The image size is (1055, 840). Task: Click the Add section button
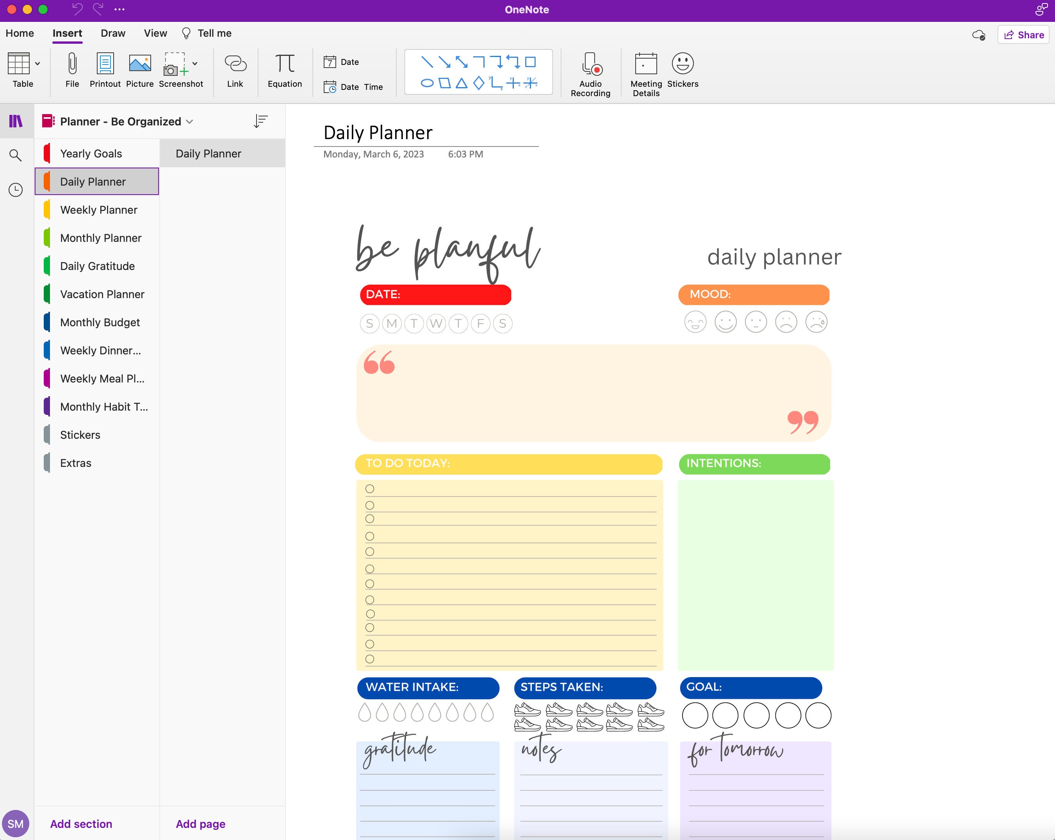[x=81, y=824]
